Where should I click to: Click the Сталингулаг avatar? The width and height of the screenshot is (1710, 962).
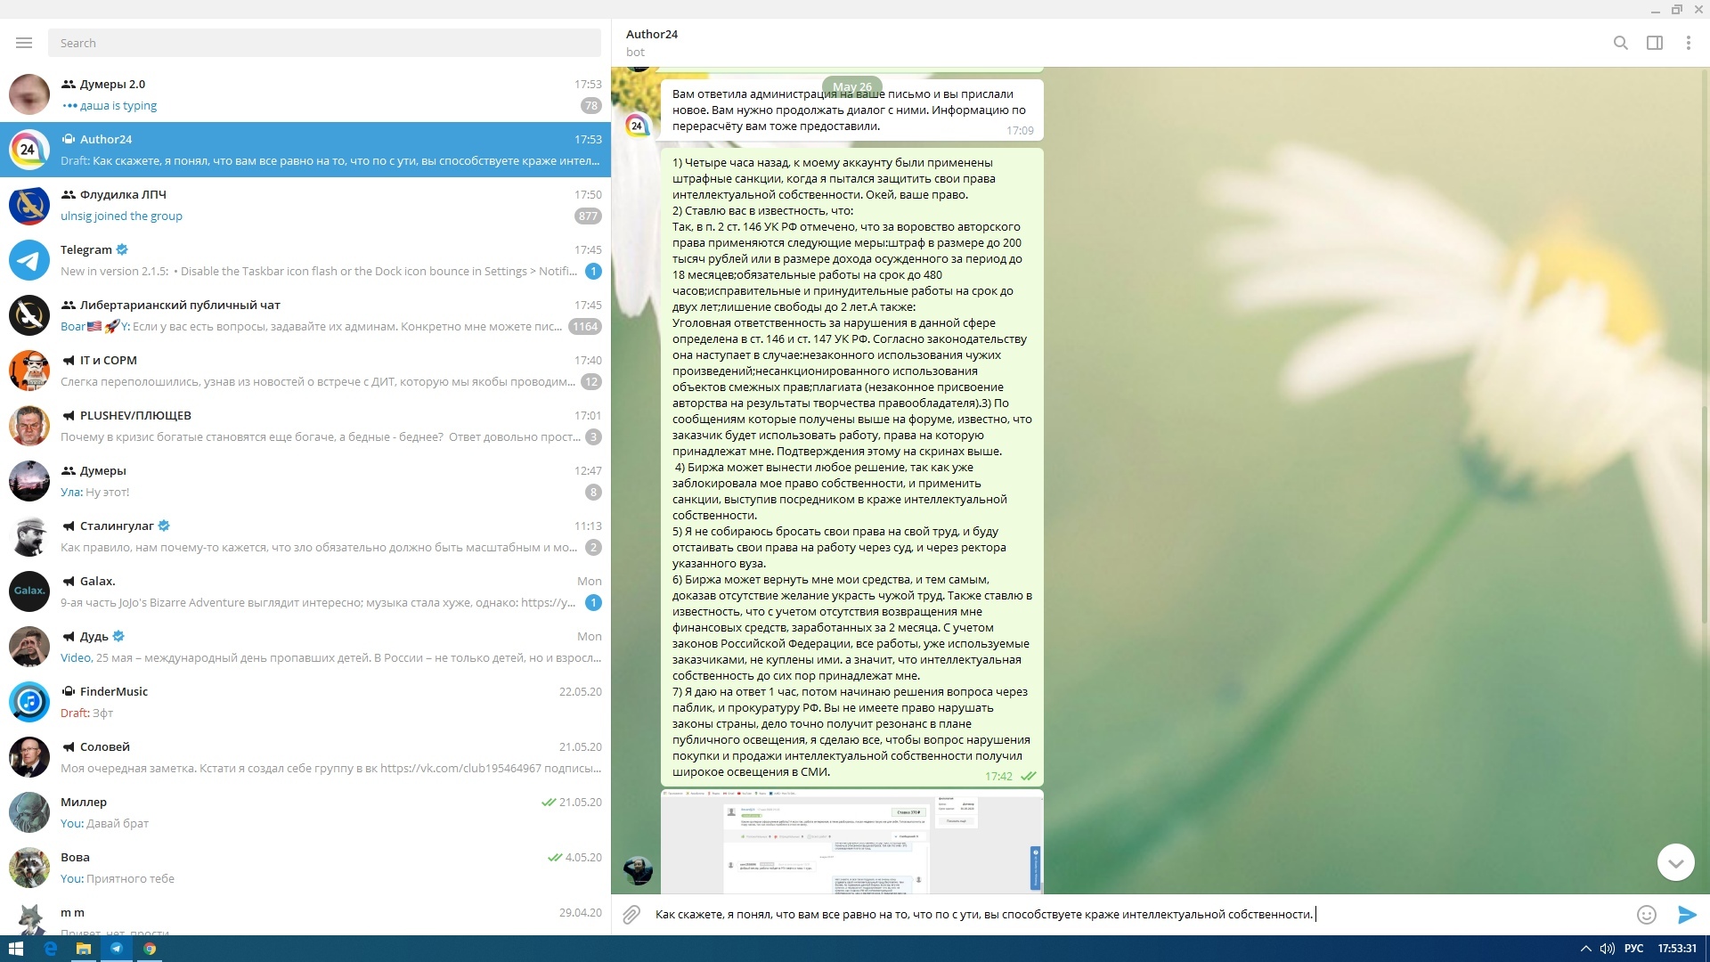point(29,536)
